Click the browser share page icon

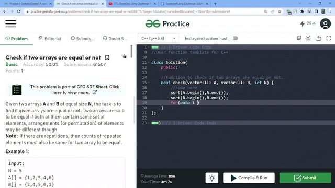(x=272, y=11)
